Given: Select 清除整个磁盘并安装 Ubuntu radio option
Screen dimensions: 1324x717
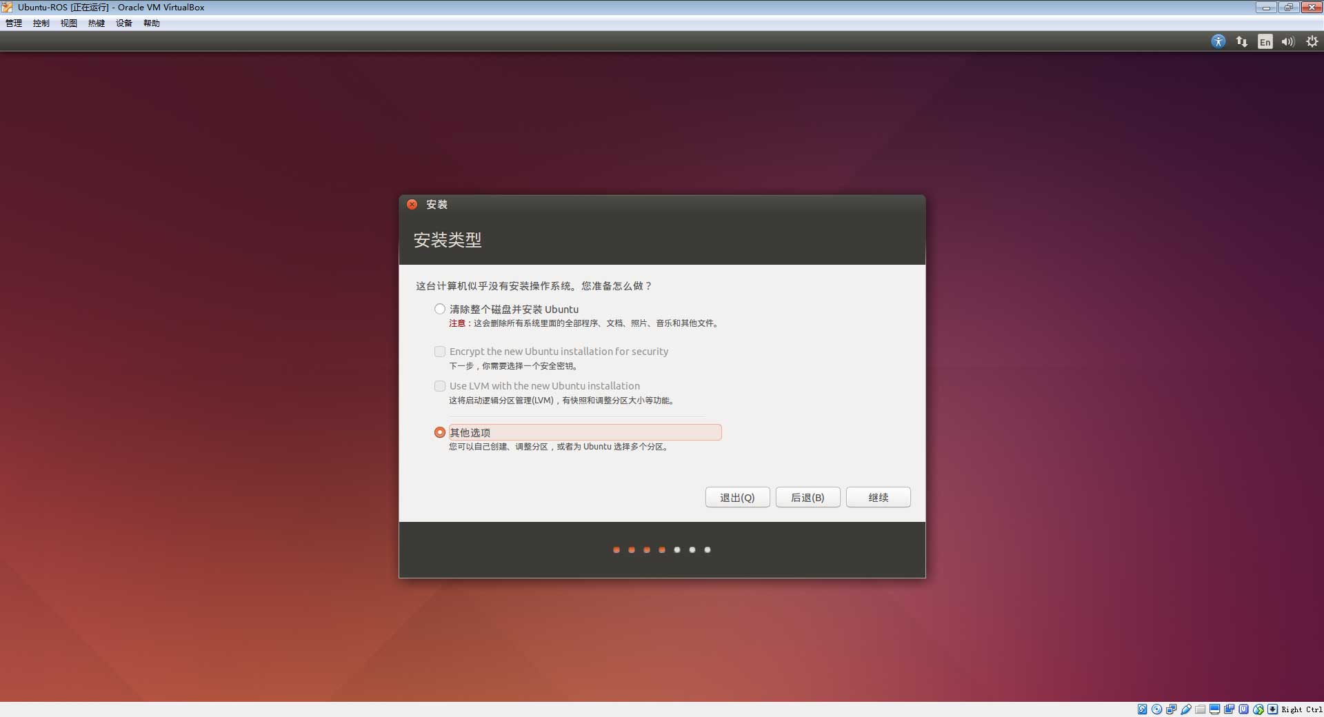Looking at the screenshot, I should (x=439, y=309).
